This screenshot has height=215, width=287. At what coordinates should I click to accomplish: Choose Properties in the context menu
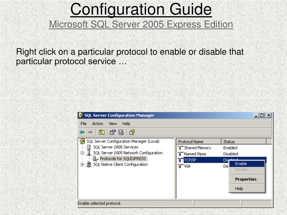247,179
